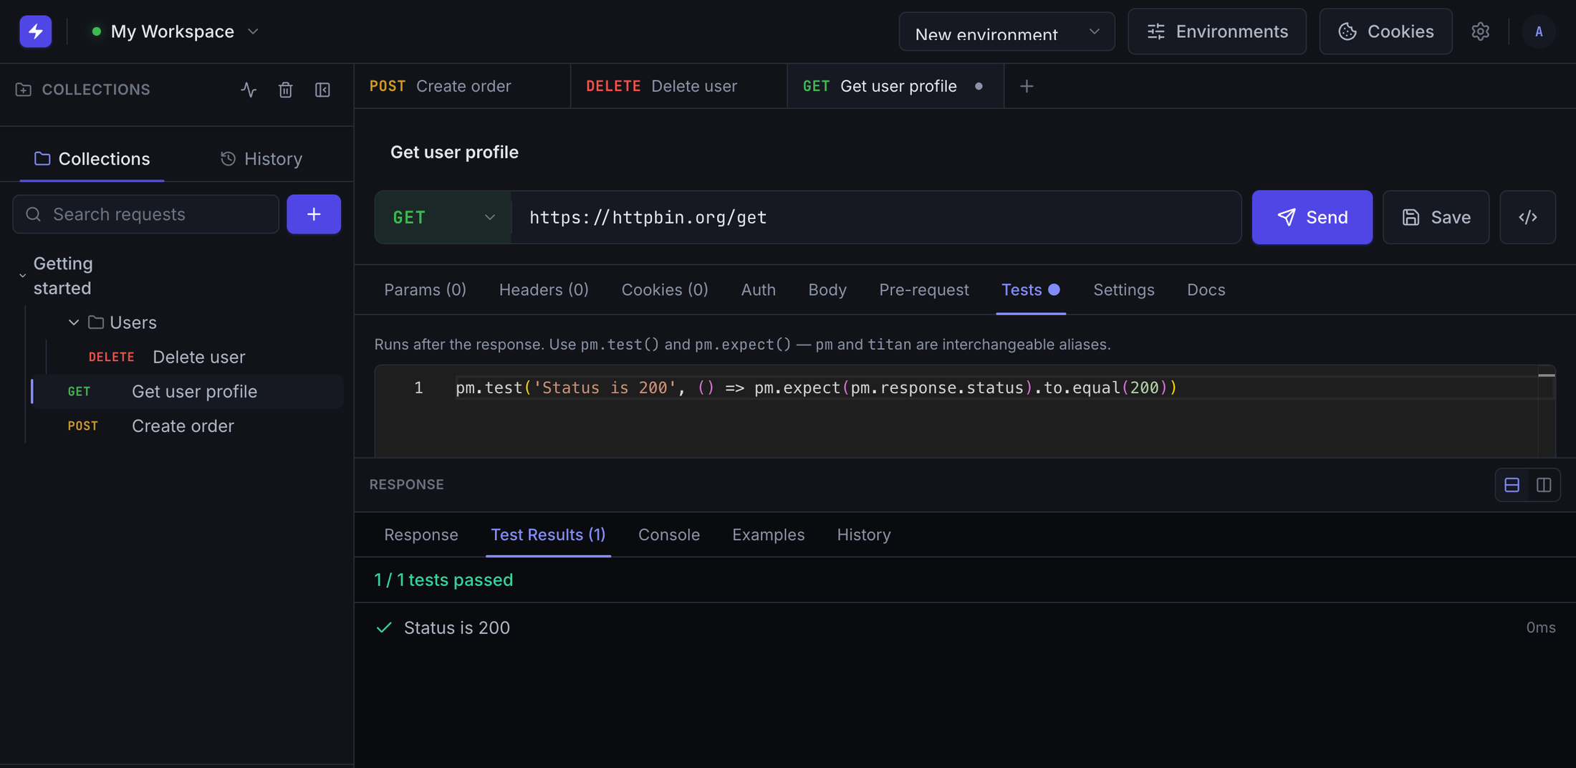
Task: Open the Cookies manager button
Action: [x=1385, y=32]
